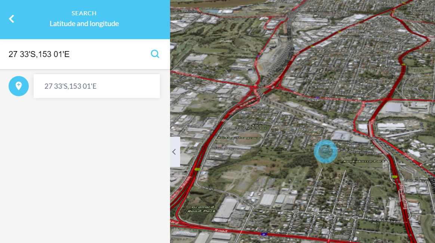Image resolution: width=435 pixels, height=243 pixels.
Task: Click the magnifying glass search icon
Action: pyautogui.click(x=155, y=54)
